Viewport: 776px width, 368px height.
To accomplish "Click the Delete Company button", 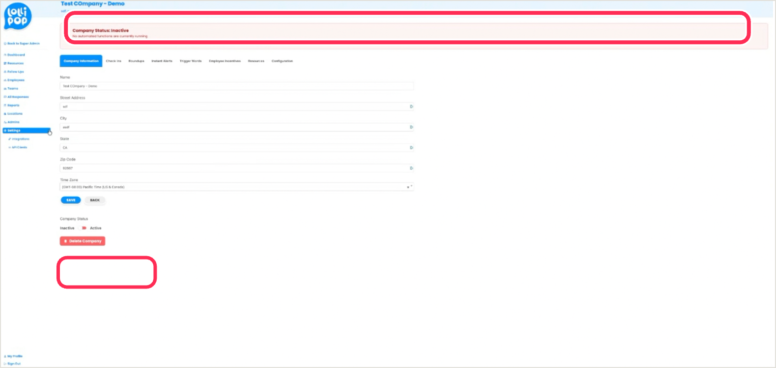I will click(x=83, y=241).
